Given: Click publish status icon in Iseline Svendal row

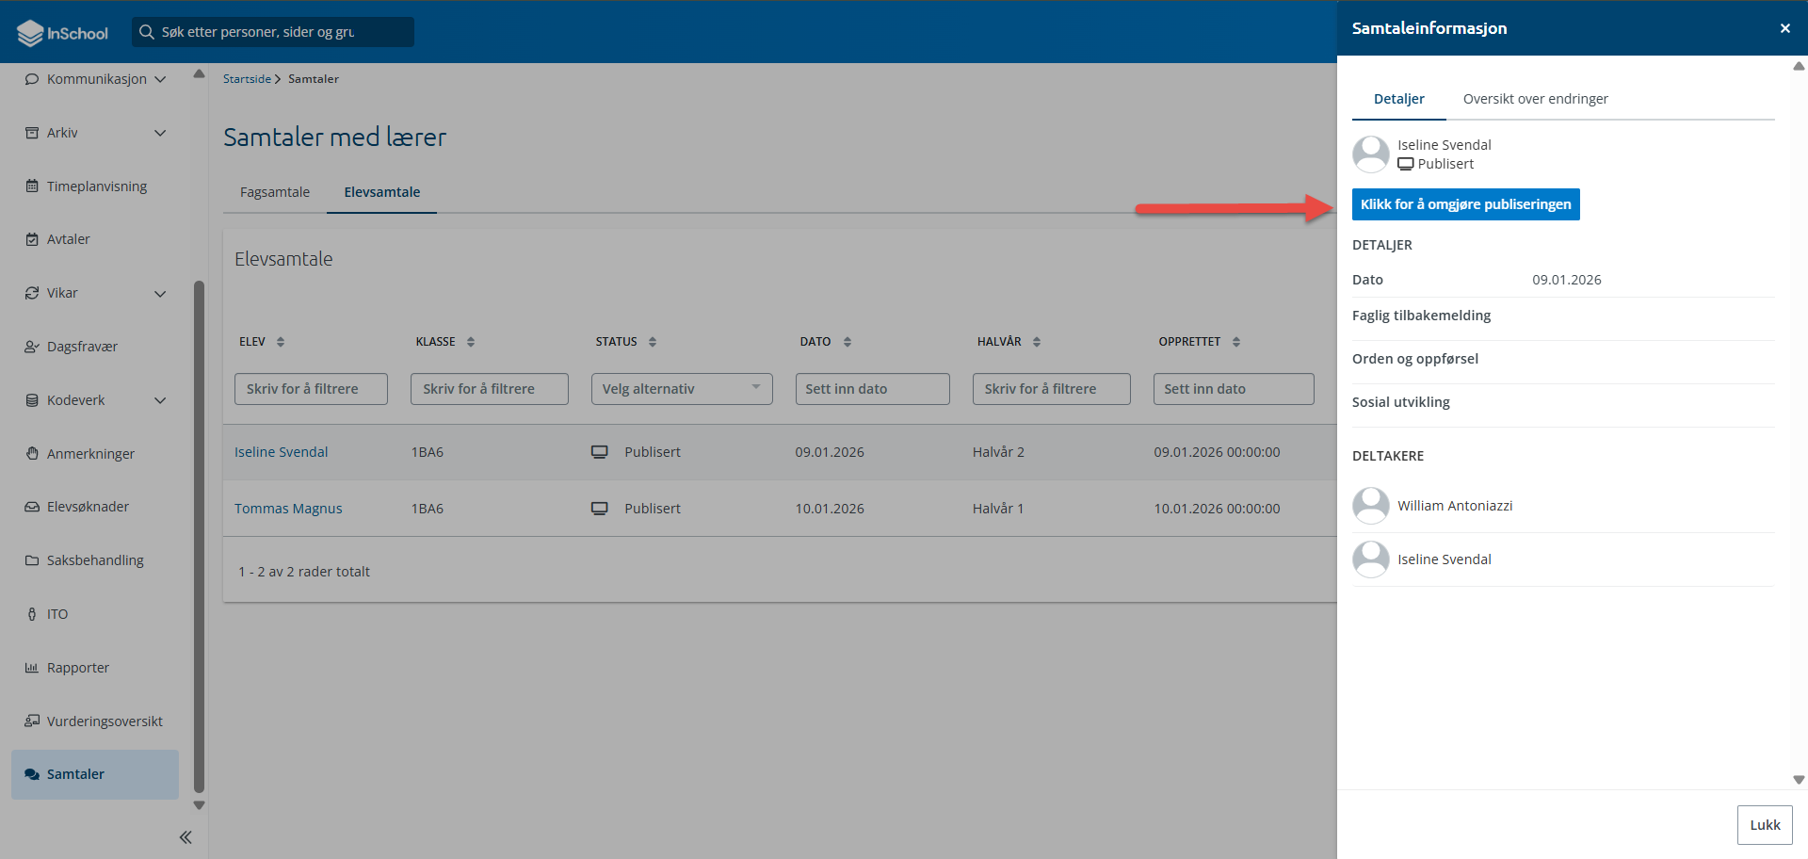Looking at the screenshot, I should click(600, 452).
